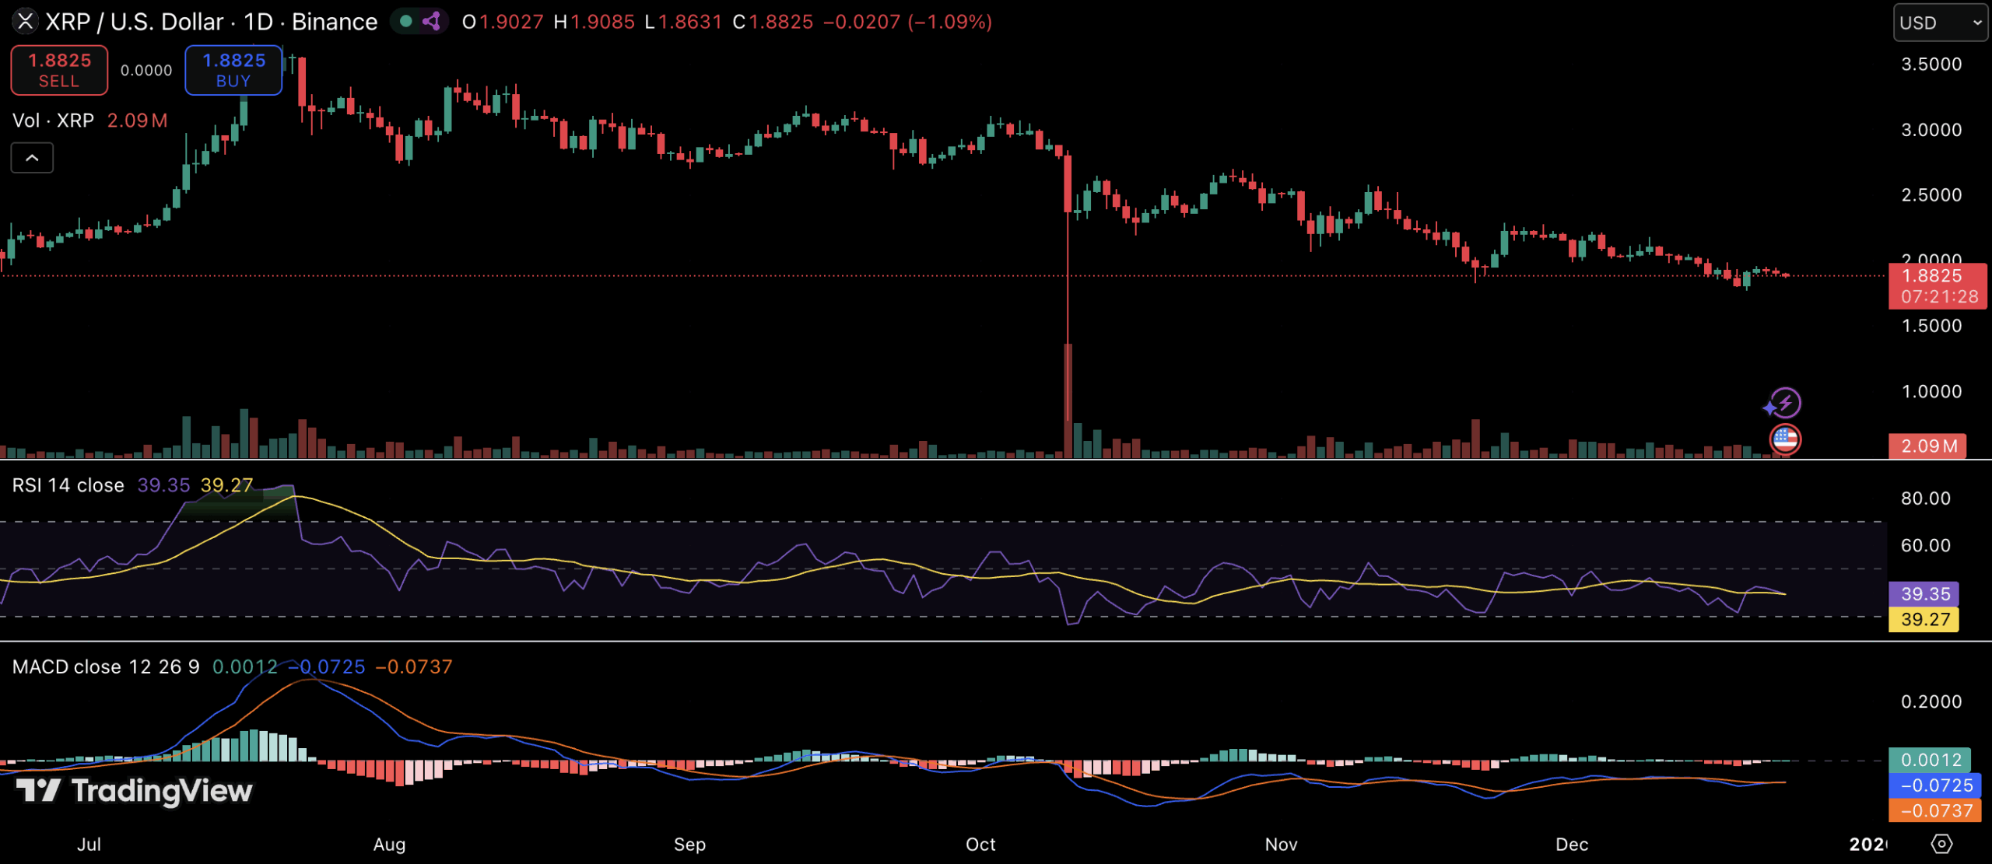The width and height of the screenshot is (1992, 864).
Task: Toggle the 1.8825 countdown price label
Action: pos(1938,286)
